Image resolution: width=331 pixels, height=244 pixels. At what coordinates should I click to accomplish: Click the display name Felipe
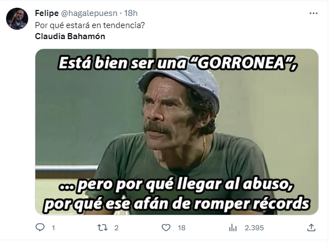tap(46, 13)
